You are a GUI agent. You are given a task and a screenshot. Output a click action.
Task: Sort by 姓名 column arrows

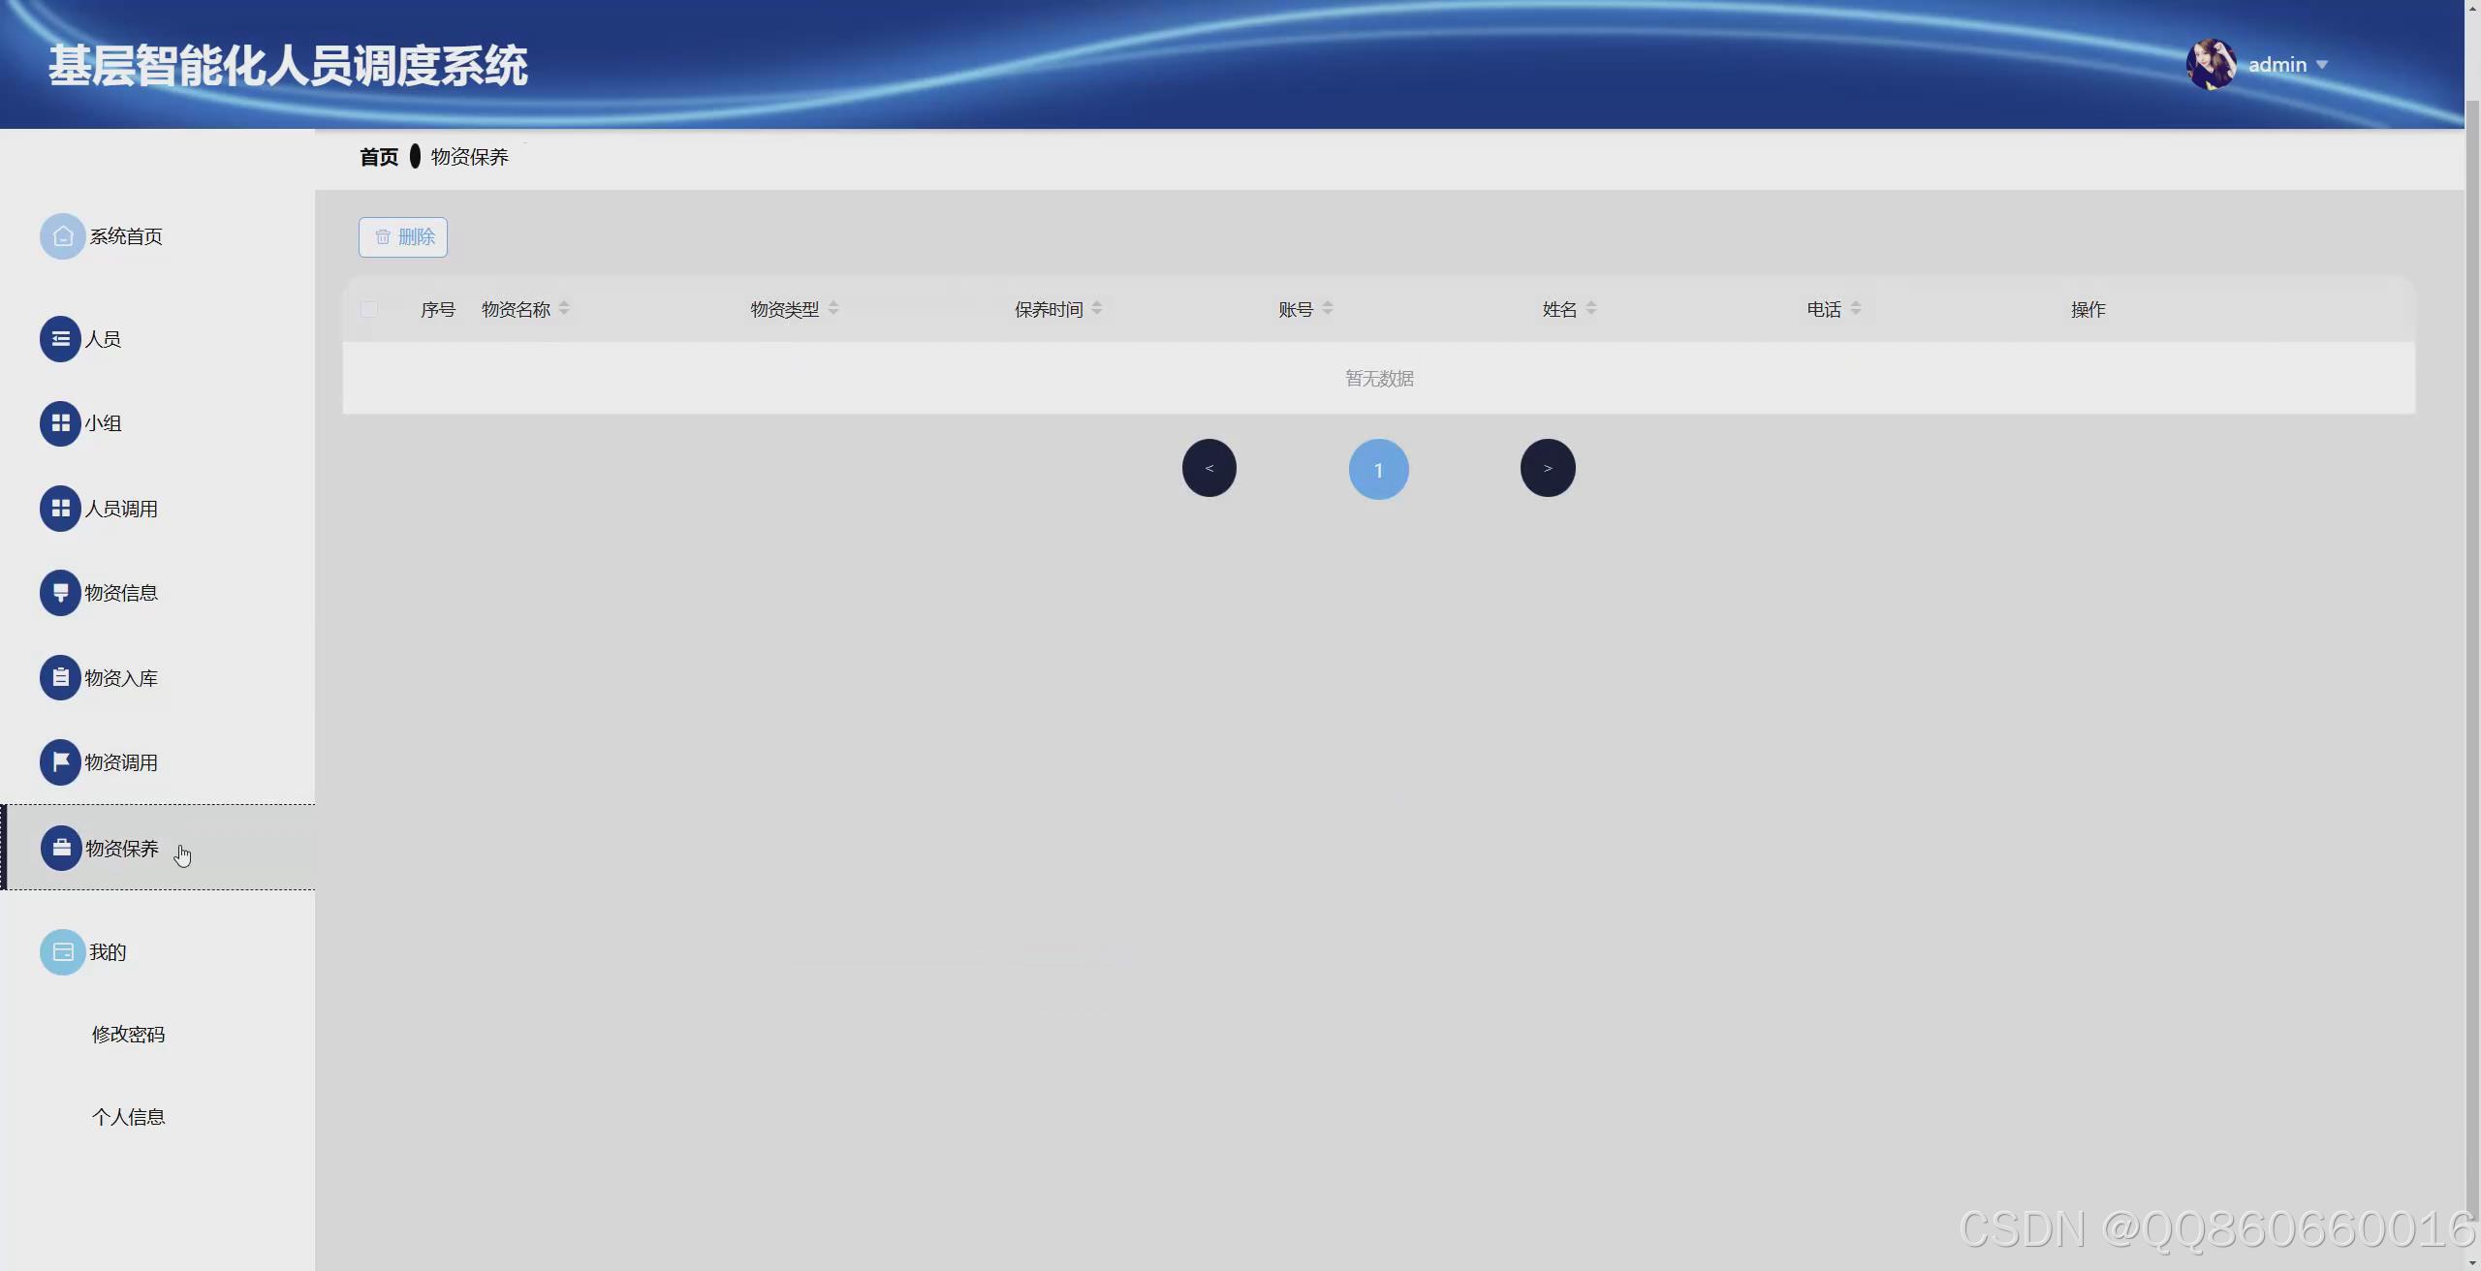point(1591,309)
